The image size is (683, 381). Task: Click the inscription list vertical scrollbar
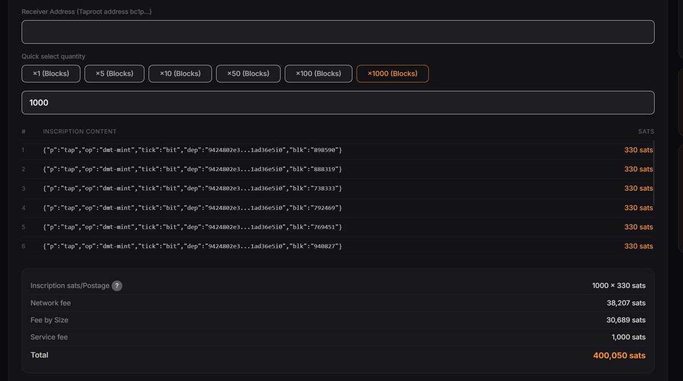654,173
